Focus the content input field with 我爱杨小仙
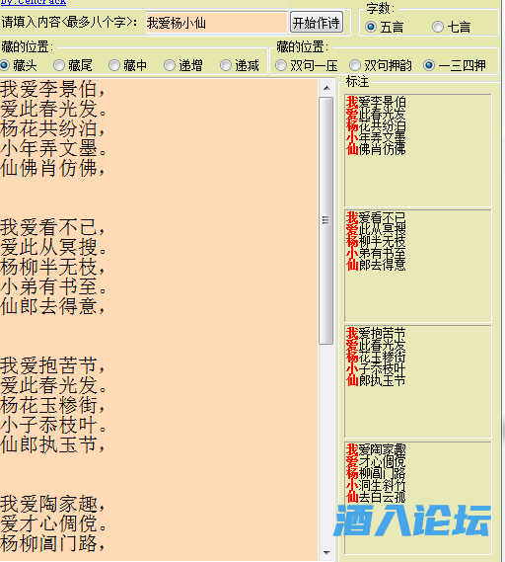The image size is (505, 562). pos(217,23)
